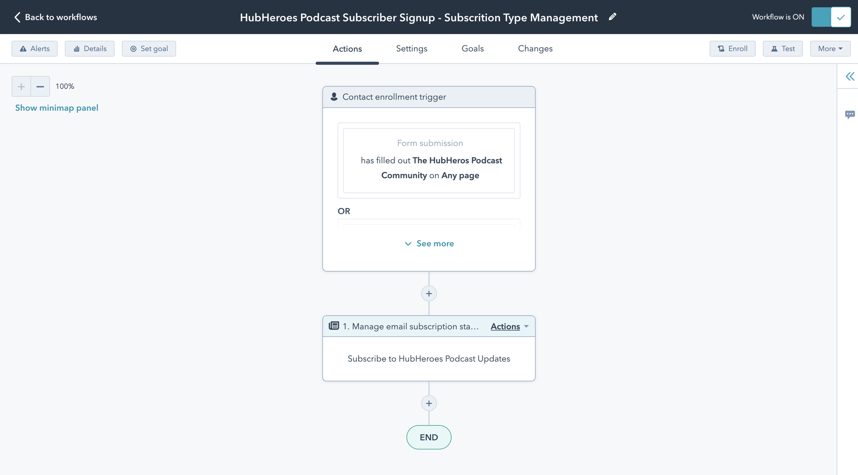
Task: Click the list icon on the subscription action step
Action: [333, 326]
